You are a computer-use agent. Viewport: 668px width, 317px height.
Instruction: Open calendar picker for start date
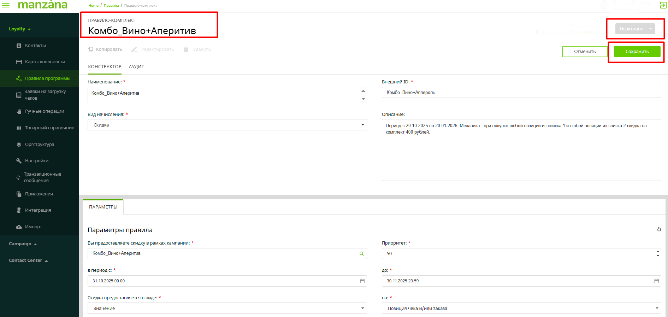coord(362,281)
